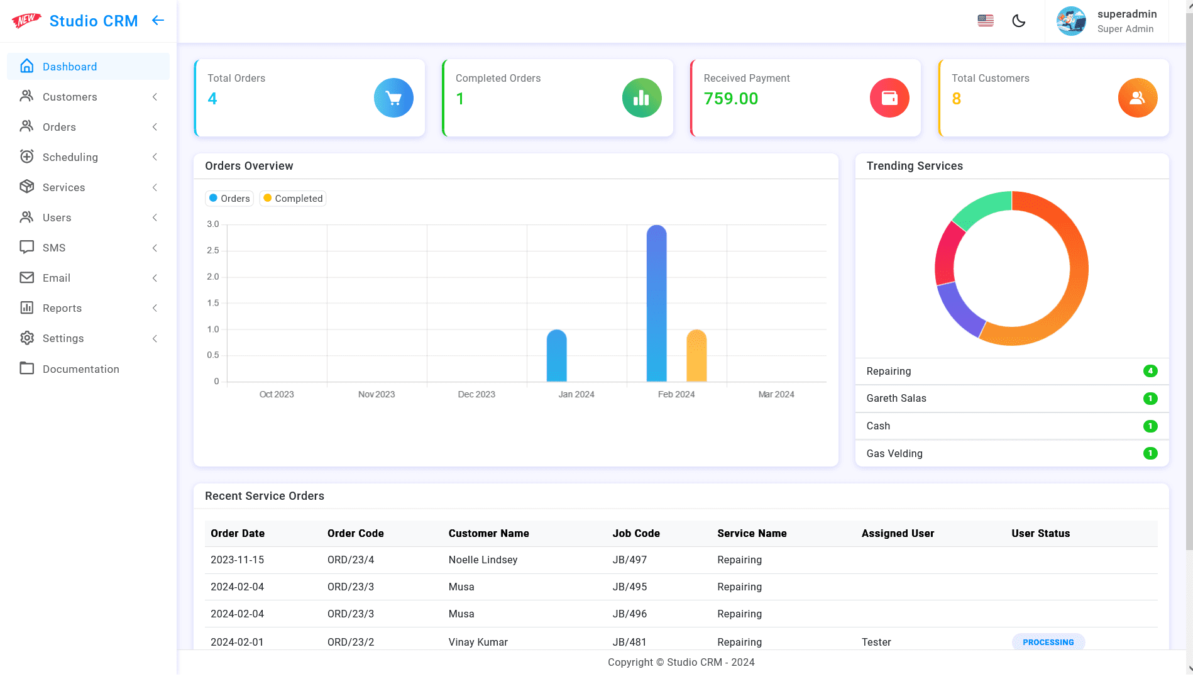Click the Reports chart icon
This screenshot has width=1193, height=679.
(26, 307)
